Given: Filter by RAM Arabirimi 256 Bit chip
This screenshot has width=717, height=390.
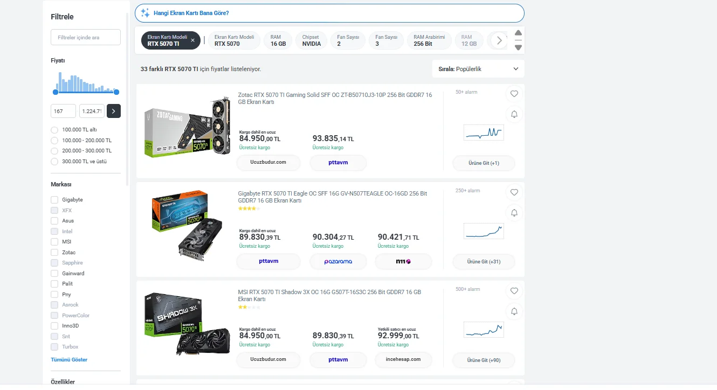Looking at the screenshot, I should pos(429,40).
